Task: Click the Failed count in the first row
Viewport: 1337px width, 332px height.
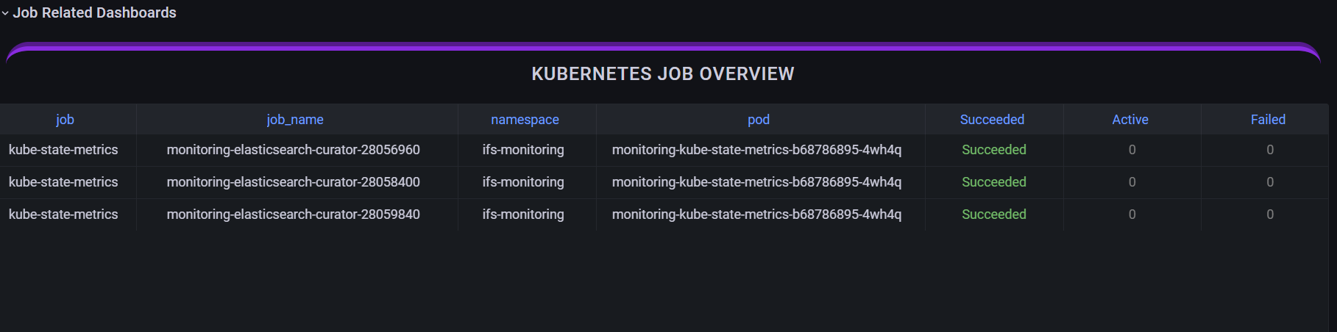Action: (1269, 150)
